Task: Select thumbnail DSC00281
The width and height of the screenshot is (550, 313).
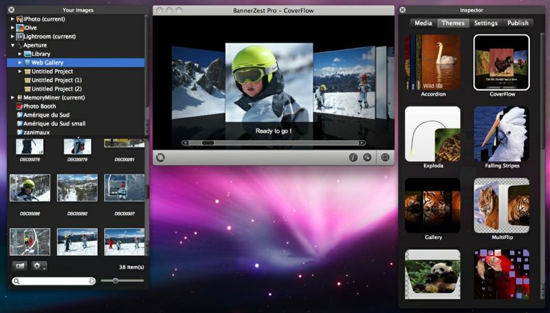Action: point(124,143)
